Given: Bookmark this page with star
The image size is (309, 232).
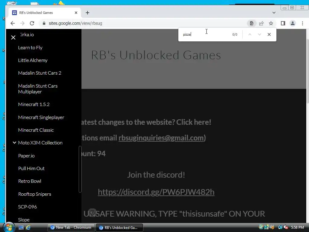Looking at the screenshot, I should tap(271, 23).
